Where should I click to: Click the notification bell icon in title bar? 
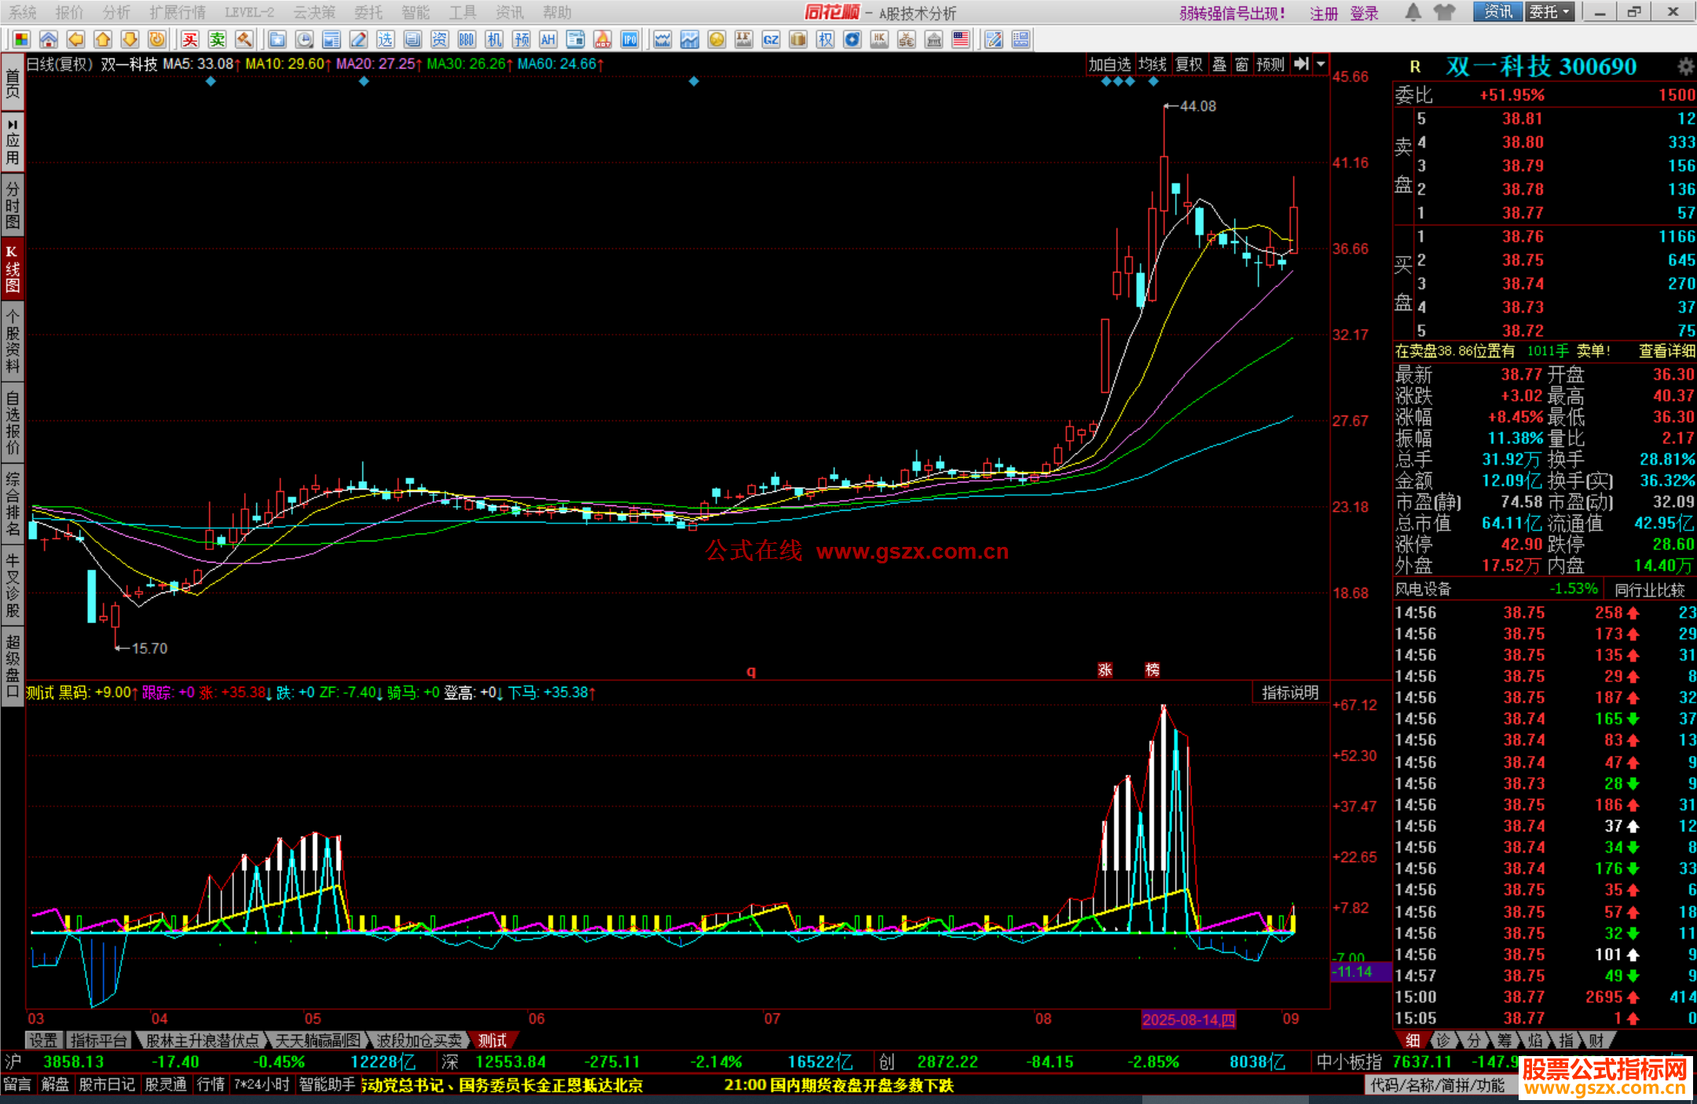1413,12
